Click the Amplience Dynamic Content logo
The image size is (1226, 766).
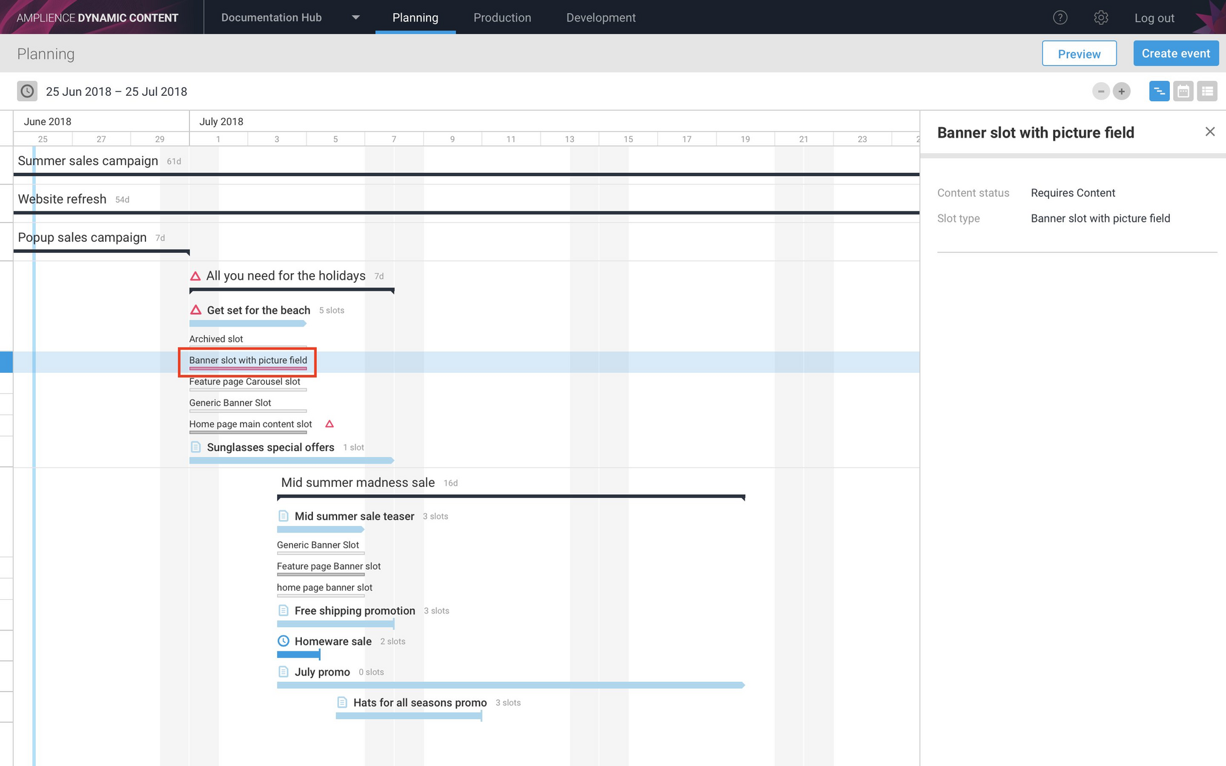pos(97,18)
